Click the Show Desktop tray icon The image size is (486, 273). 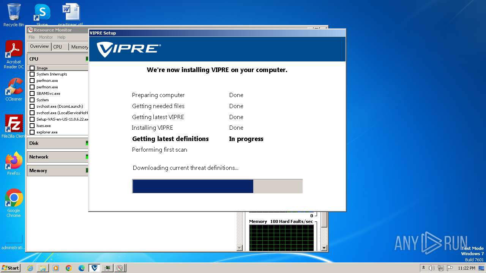(x=482, y=268)
